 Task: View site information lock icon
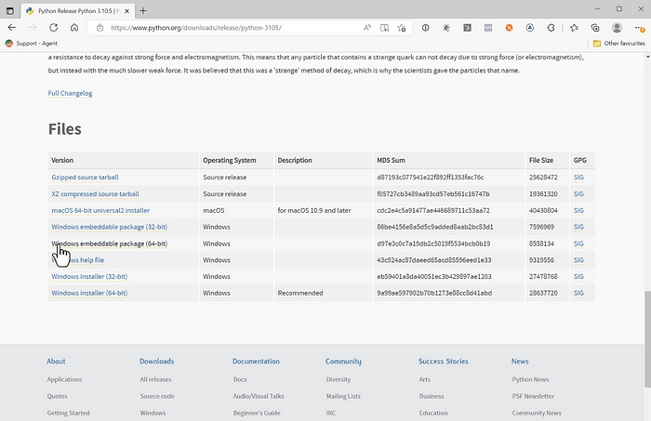[x=100, y=28]
